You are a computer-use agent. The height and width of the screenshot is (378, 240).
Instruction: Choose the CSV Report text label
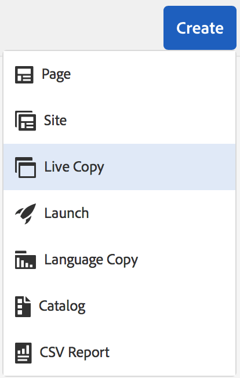[x=74, y=352]
